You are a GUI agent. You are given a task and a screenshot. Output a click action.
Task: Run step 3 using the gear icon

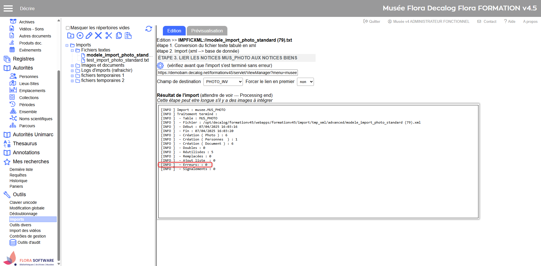(x=160, y=66)
